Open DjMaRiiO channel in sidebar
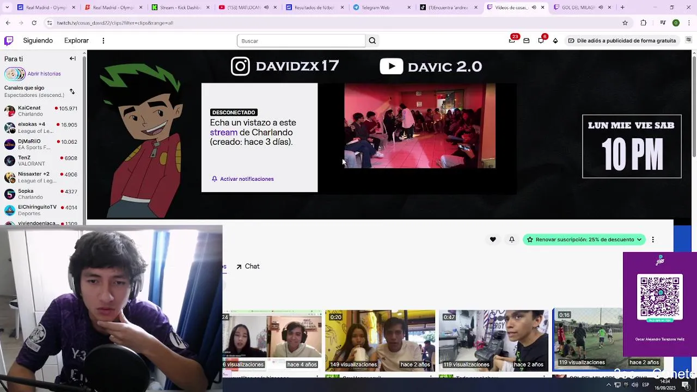The height and width of the screenshot is (392, 697). [x=41, y=144]
